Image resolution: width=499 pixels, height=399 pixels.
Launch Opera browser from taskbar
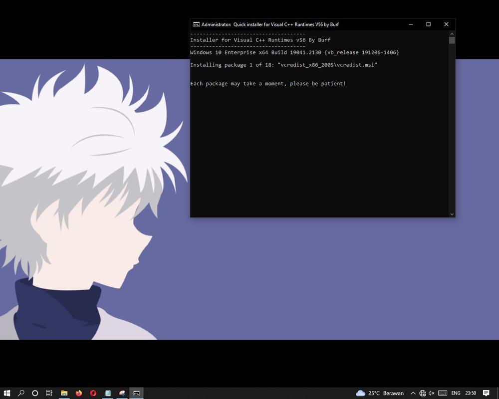(x=93, y=393)
